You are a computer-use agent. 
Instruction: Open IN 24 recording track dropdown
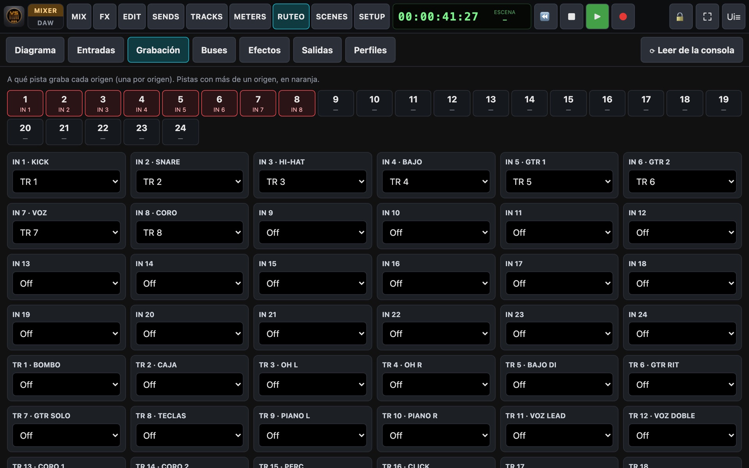[x=682, y=333]
